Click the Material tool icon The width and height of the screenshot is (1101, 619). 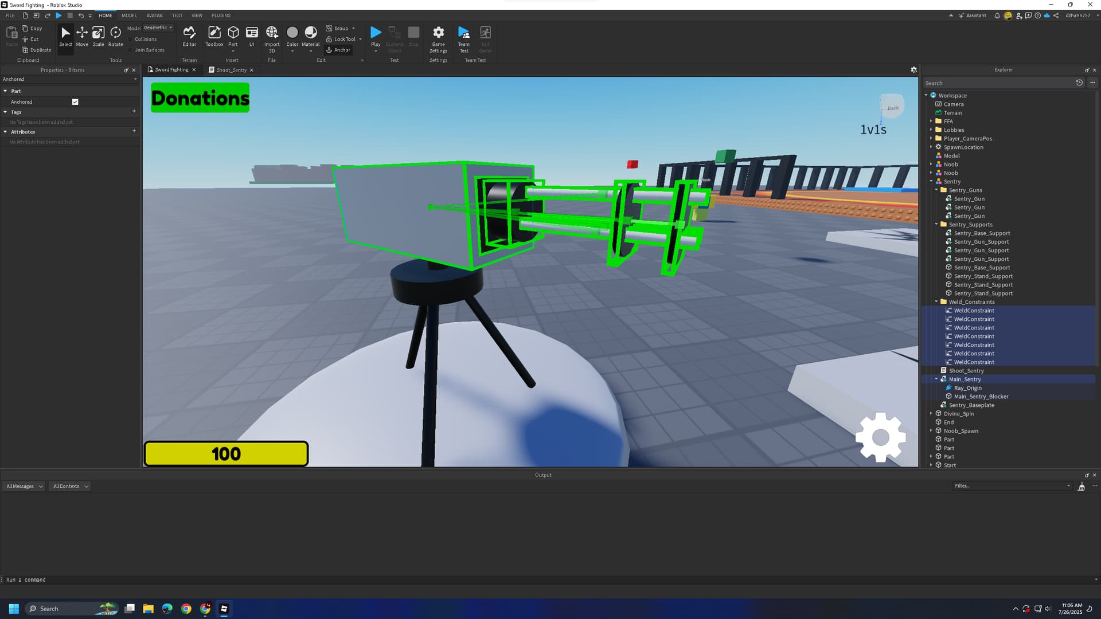coord(310,33)
